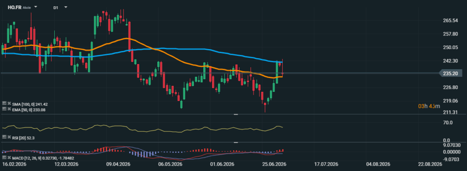This screenshot has width=467, height=171.
Task: Click the 257.80 price axis label
Action: 451,34
